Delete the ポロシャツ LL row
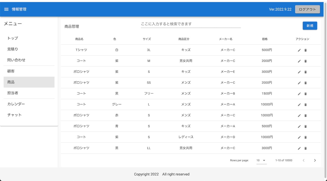 pos(306,148)
